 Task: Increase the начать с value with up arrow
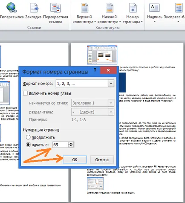click(x=71, y=143)
